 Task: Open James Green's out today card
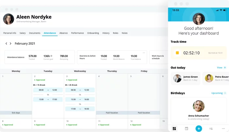point(185,78)
